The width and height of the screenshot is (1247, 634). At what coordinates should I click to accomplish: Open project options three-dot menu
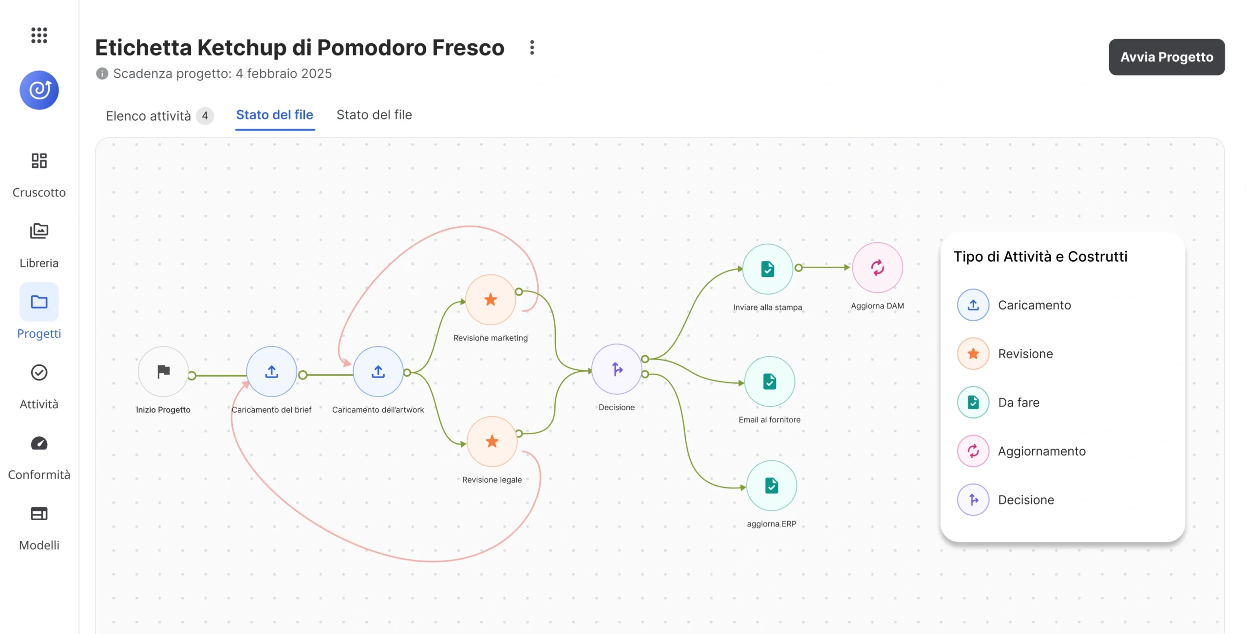tap(532, 48)
